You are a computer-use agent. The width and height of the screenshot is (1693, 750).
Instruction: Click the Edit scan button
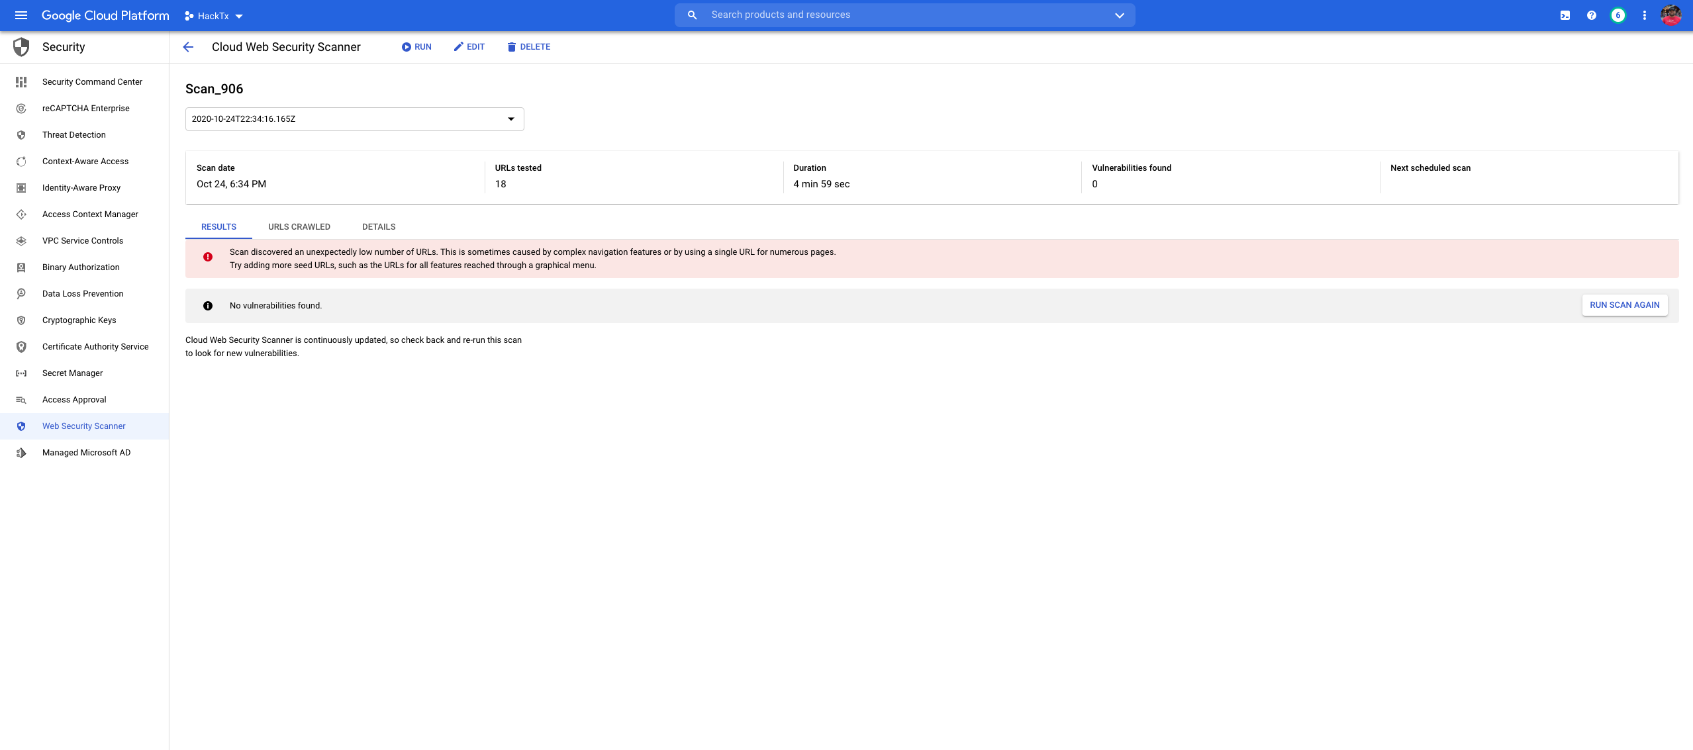469,47
